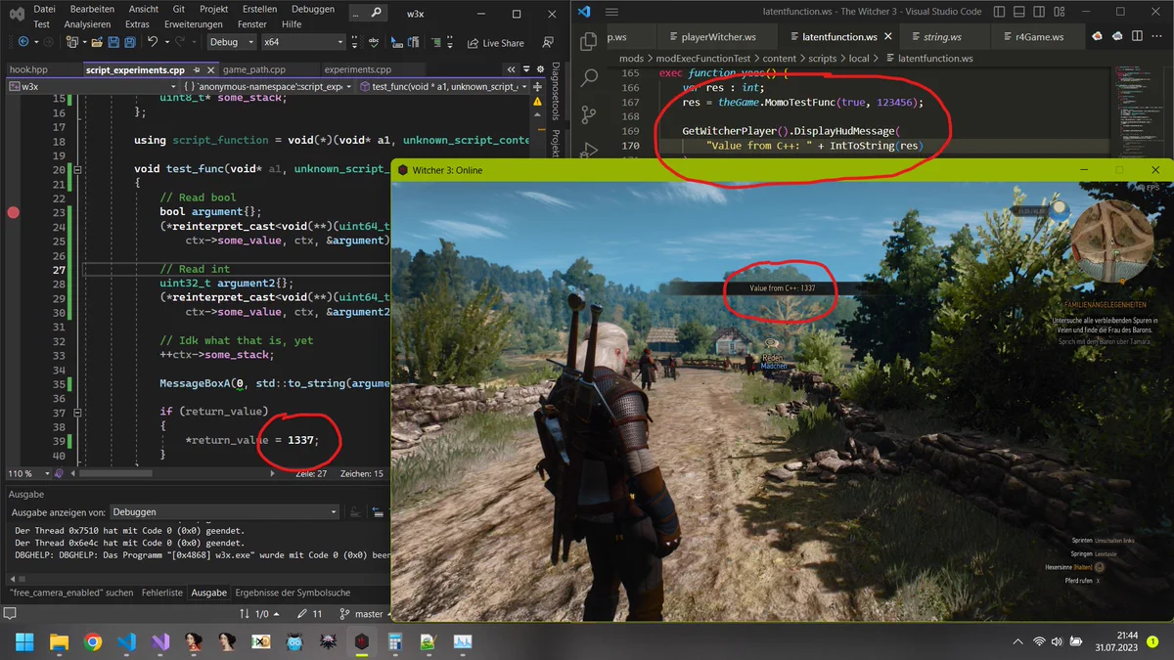The width and height of the screenshot is (1174, 660).
Task: Open the Calculator taskbar icon
Action: [395, 642]
